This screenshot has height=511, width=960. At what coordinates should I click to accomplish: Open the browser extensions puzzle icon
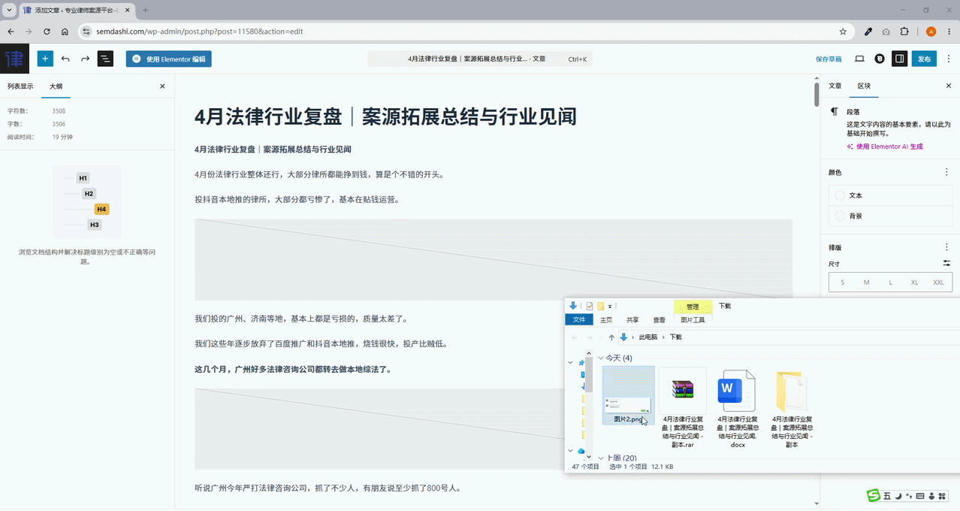coord(904,32)
